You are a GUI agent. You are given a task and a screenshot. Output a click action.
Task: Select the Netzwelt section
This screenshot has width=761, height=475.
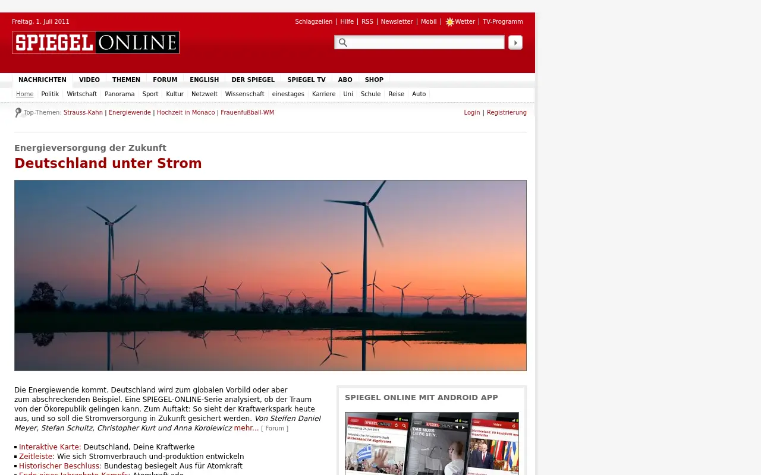coord(205,94)
